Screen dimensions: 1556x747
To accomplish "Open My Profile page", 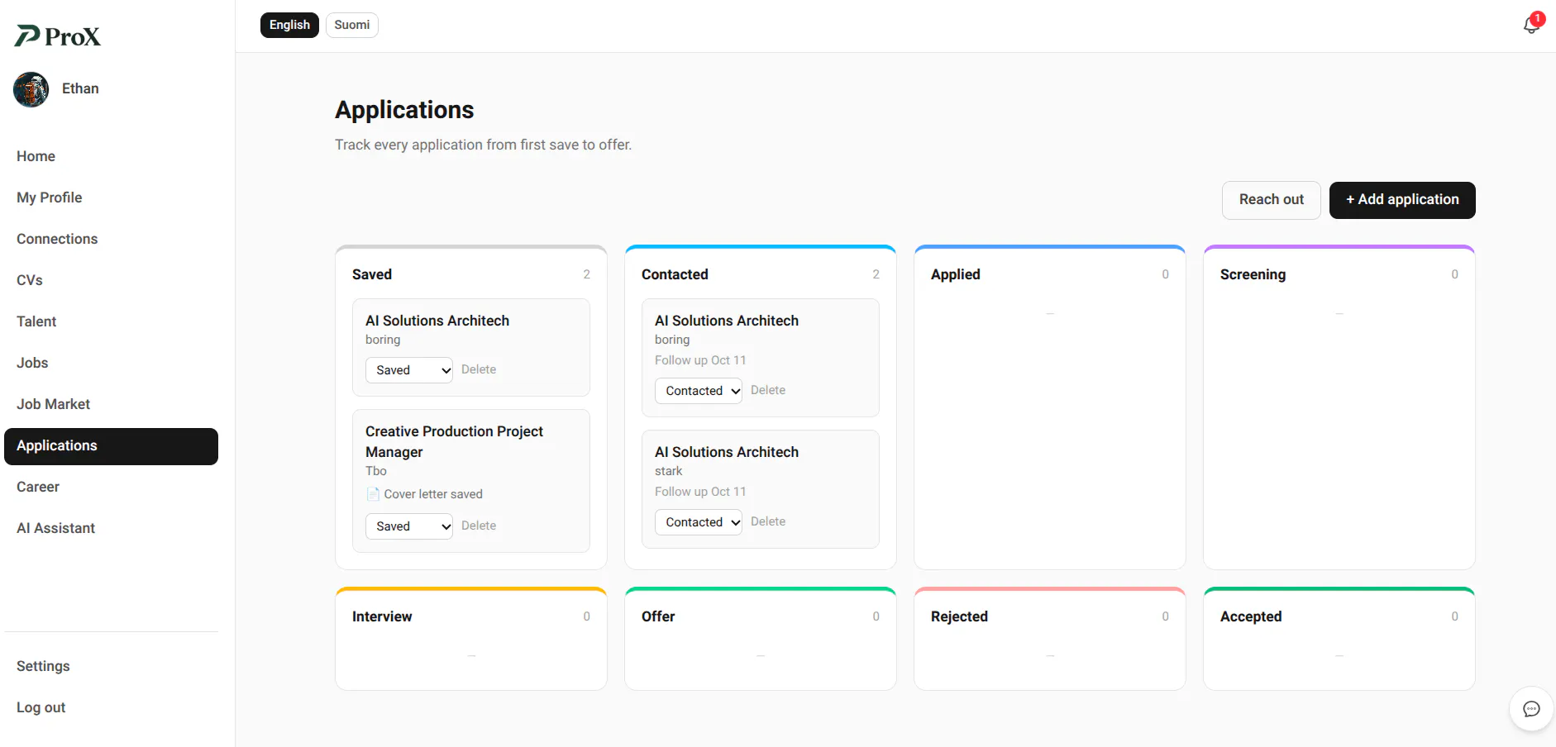I will (x=111, y=197).
